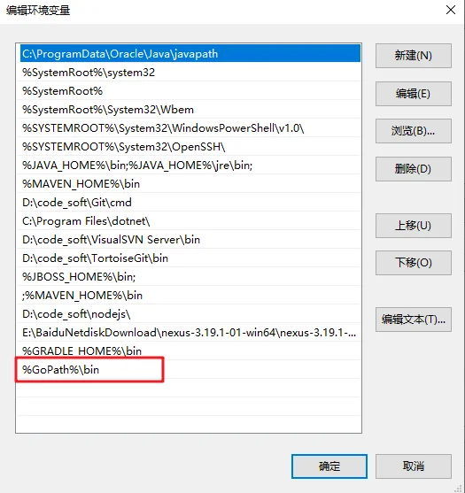Select the E:\BaiduNetdiskDownload\nexus path entry
Viewport: 465px width, 493px height.
click(x=189, y=332)
